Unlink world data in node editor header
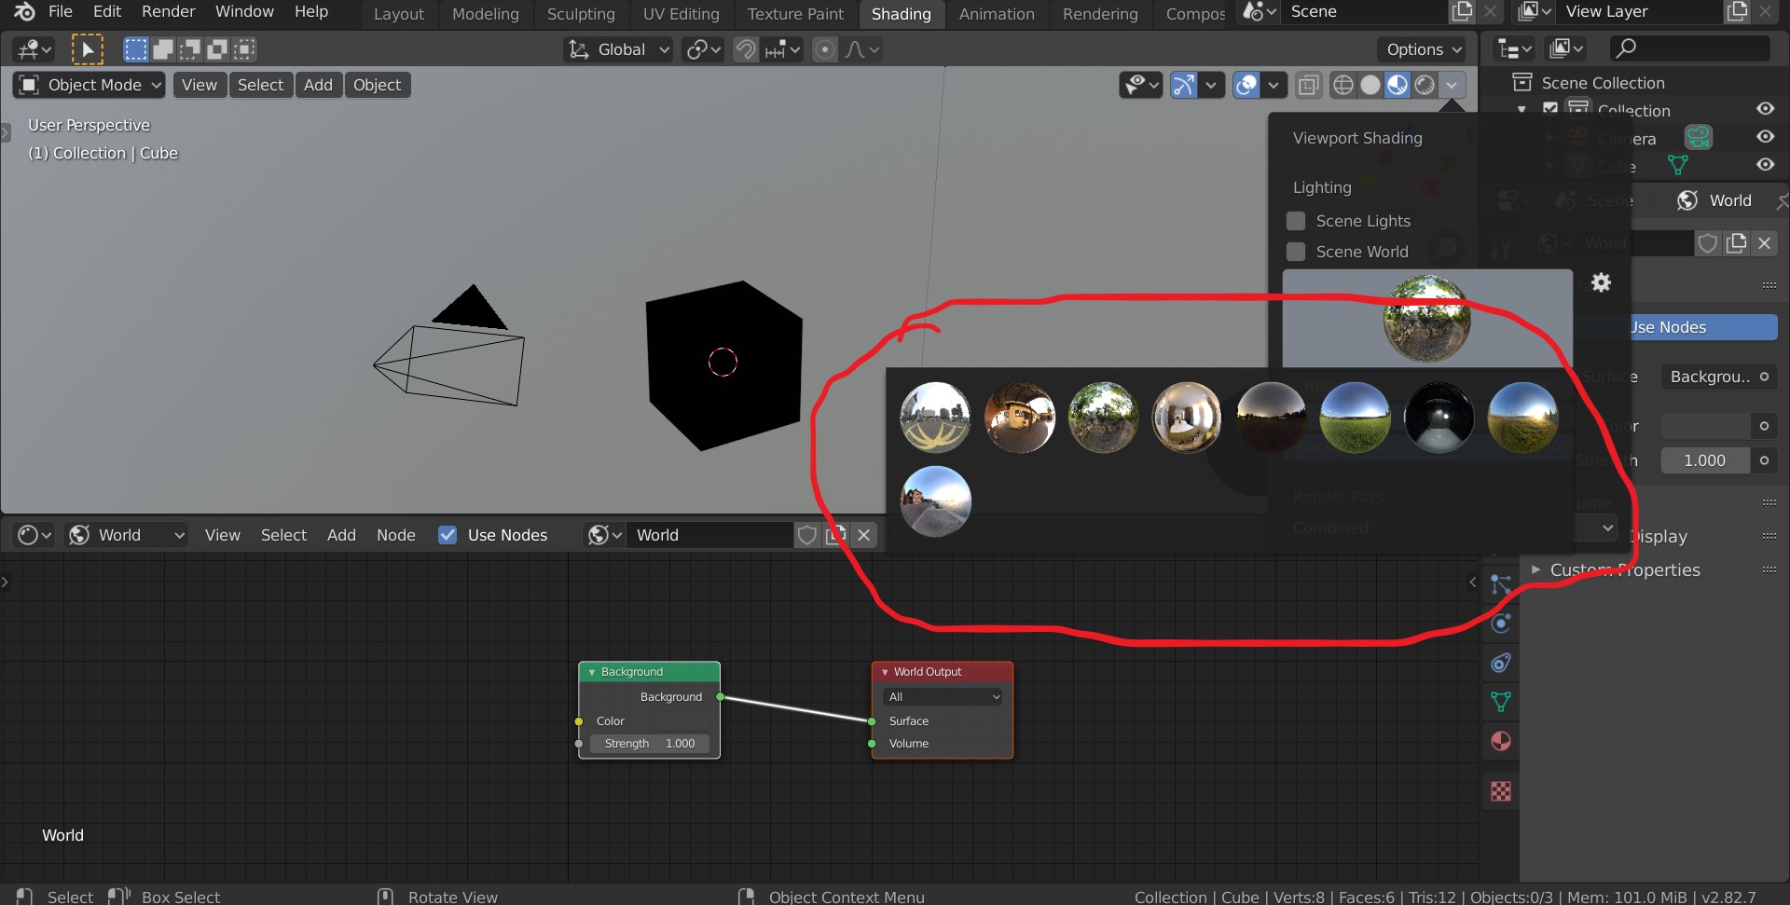 [864, 535]
